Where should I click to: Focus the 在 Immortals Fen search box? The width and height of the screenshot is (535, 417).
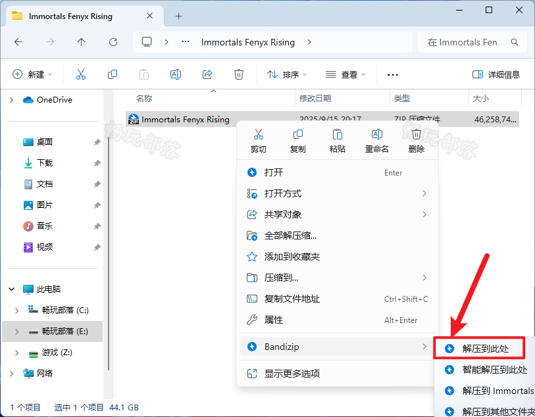(x=472, y=42)
